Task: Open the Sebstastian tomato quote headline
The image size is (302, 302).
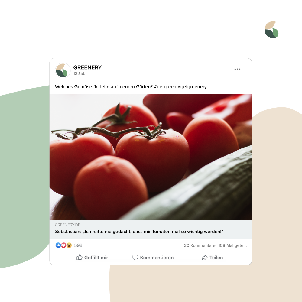Action: tap(139, 232)
